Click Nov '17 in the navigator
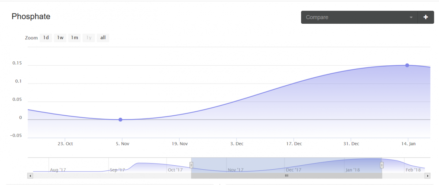Viewport: 439px width, 185px height. (235, 170)
